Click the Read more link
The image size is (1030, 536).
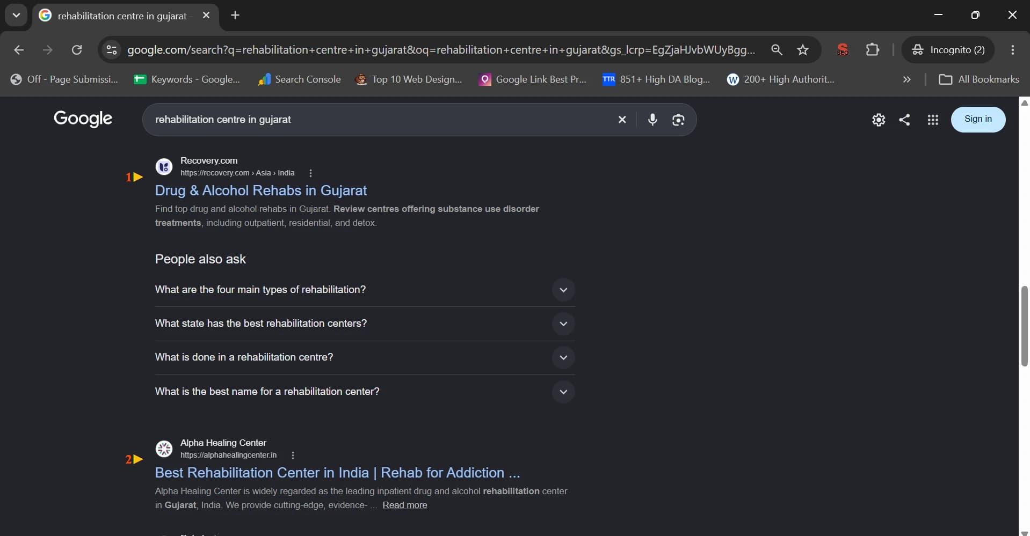point(405,505)
